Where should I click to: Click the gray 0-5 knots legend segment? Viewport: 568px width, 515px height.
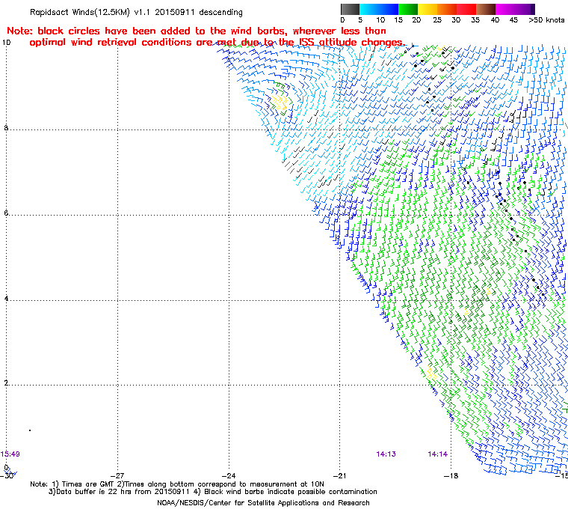350,9
